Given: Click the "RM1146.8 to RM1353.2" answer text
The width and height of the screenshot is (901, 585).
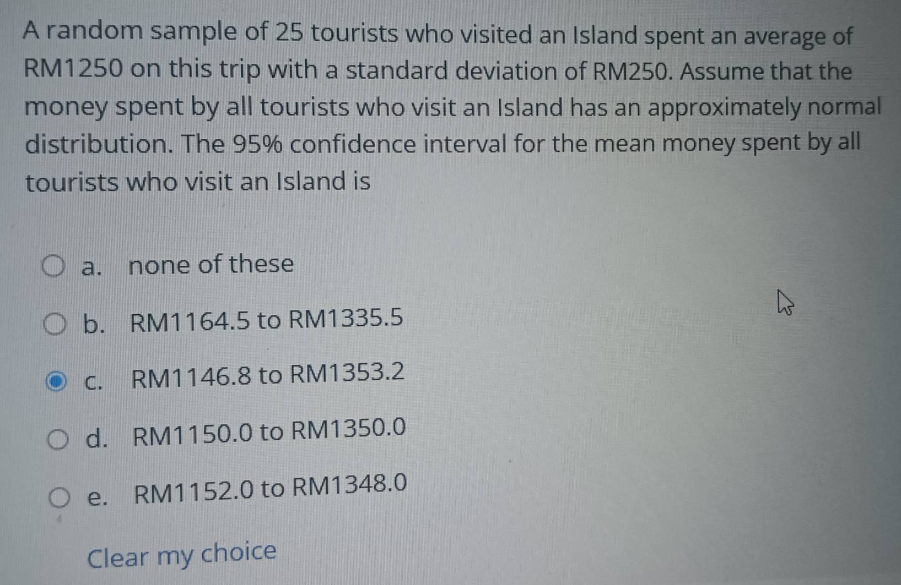Looking at the screenshot, I should click(x=268, y=376).
